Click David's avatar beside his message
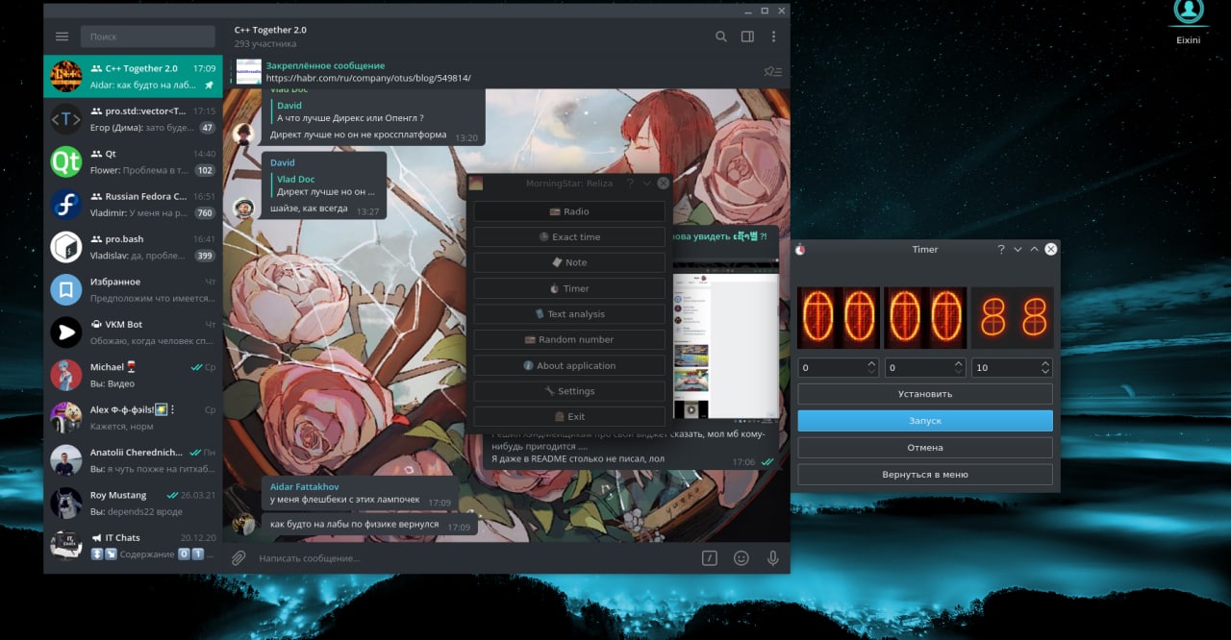Image resolution: width=1231 pixels, height=640 pixels. tap(243, 208)
